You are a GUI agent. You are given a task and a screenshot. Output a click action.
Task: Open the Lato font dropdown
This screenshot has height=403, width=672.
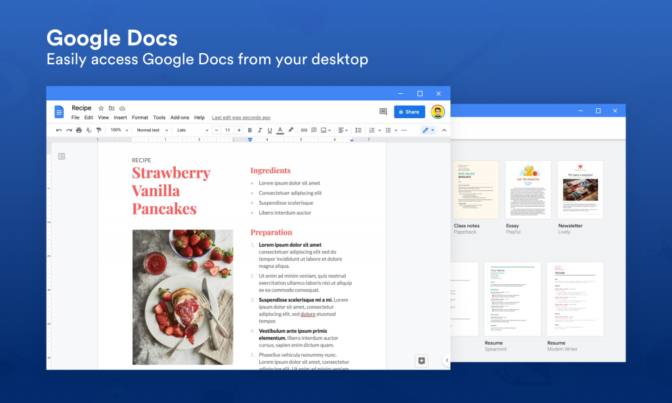coord(192,130)
